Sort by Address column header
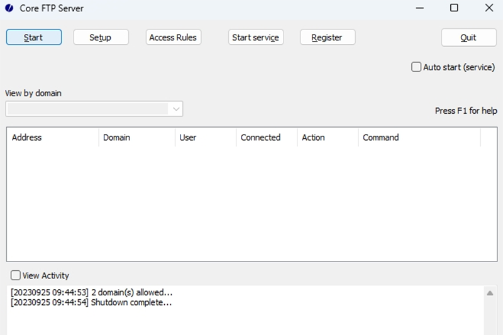 [52, 138]
